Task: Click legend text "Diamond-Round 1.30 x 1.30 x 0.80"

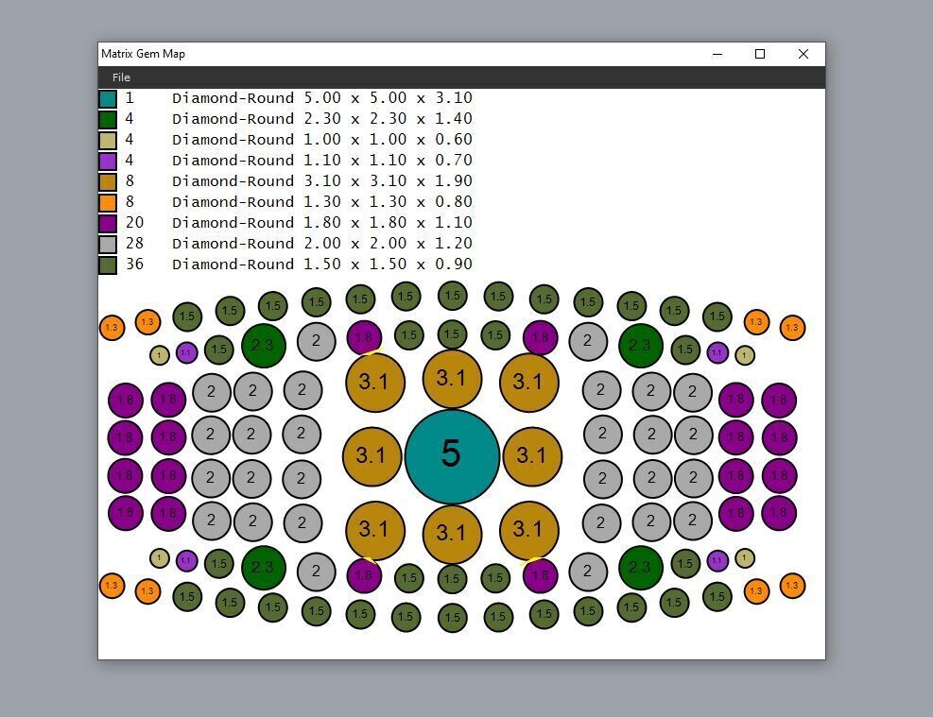Action: tap(322, 202)
